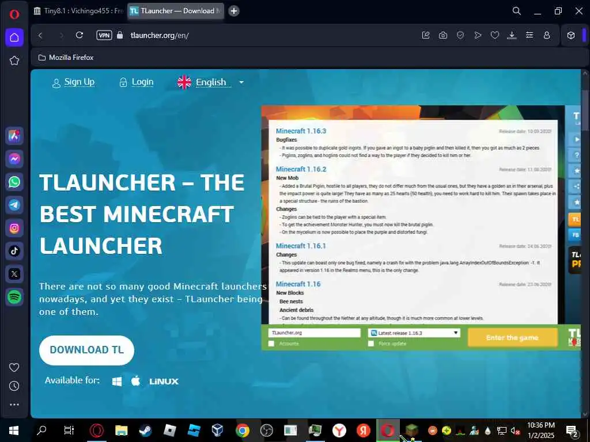
Task: Select the TLauncher — Download tab
Action: point(175,11)
